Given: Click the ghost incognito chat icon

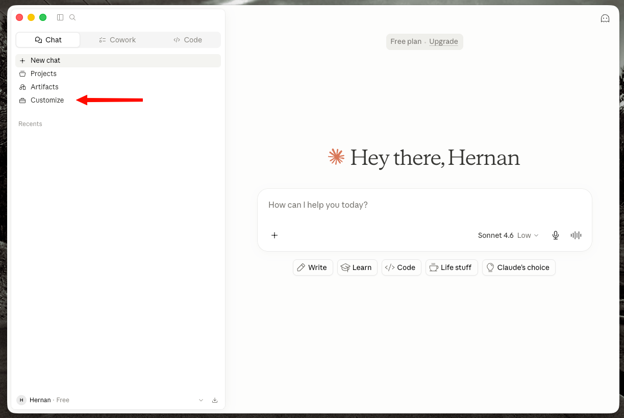Looking at the screenshot, I should pyautogui.click(x=605, y=18).
